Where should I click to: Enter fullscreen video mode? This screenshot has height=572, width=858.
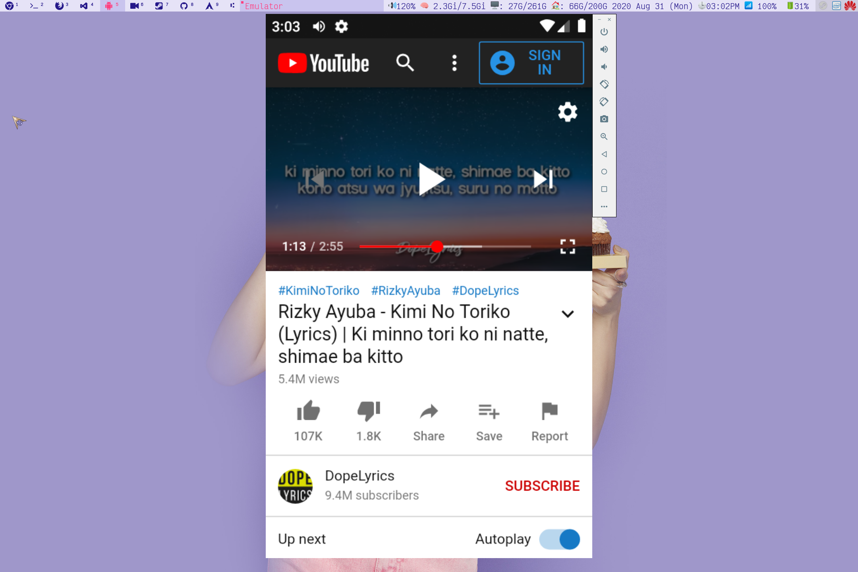pyautogui.click(x=568, y=247)
